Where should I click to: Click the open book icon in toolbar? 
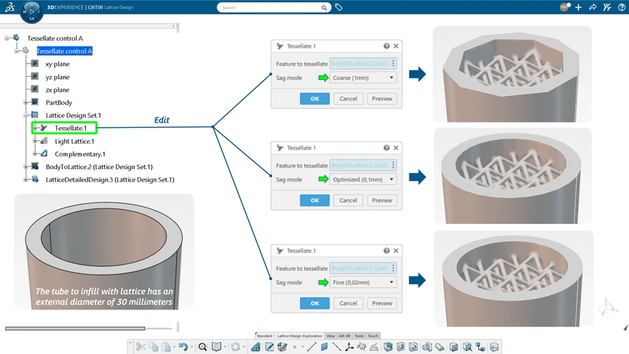tap(216, 347)
